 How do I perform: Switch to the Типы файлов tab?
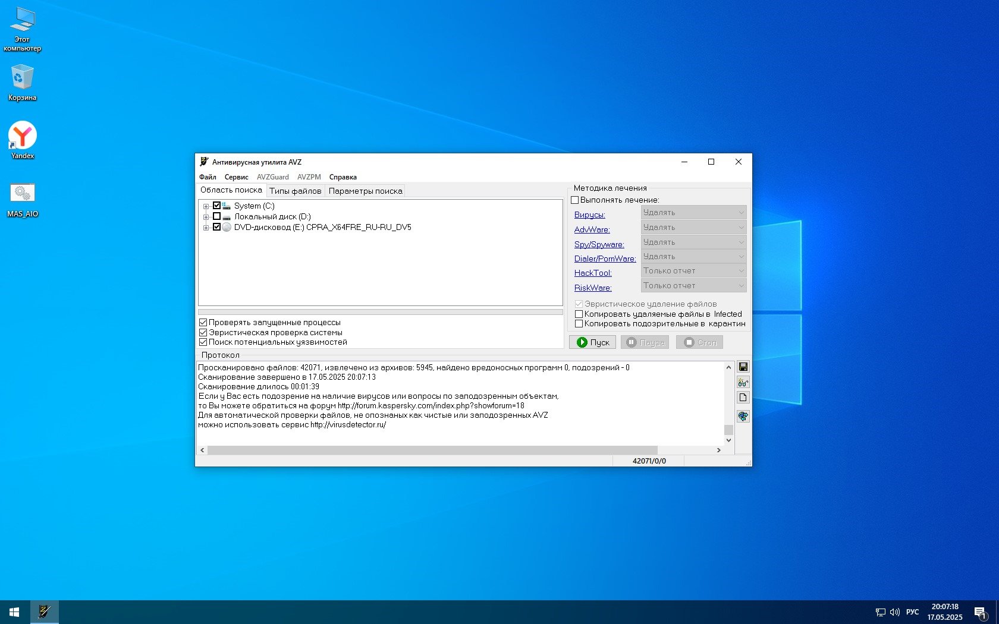[x=295, y=191]
